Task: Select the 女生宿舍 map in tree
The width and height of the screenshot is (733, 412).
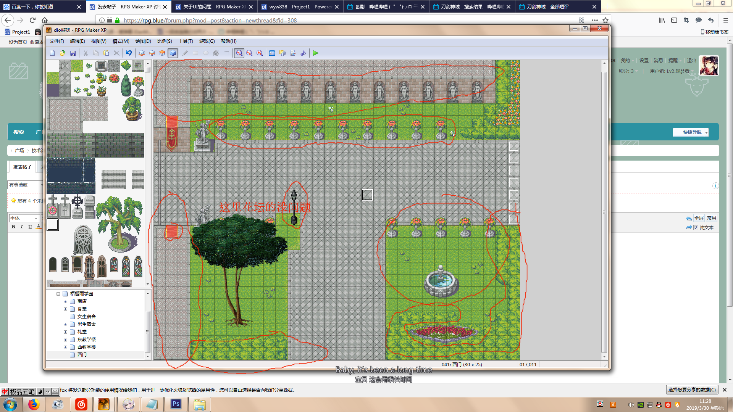Action: (87, 317)
